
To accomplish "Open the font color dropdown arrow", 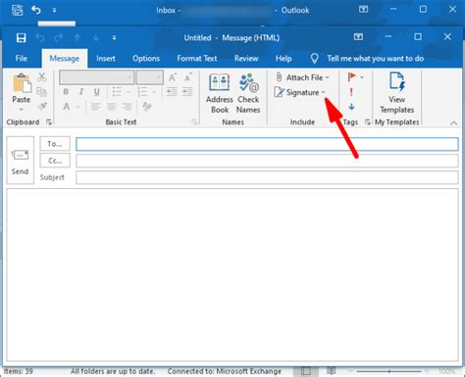I will pyautogui.click(x=78, y=107).
